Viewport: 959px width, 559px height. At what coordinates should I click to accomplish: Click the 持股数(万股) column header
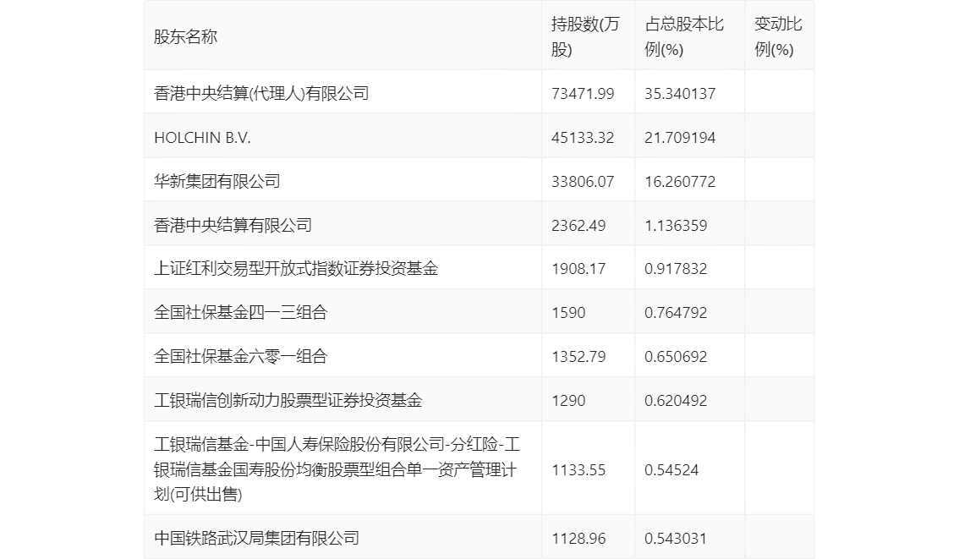585,36
